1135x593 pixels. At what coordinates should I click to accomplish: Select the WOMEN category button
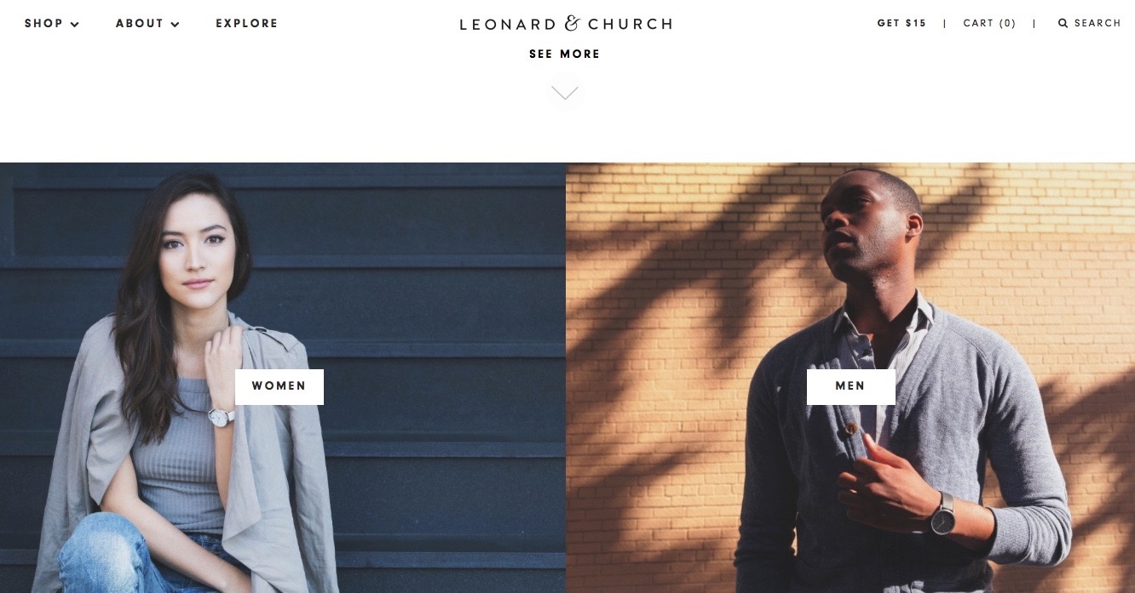(x=279, y=386)
